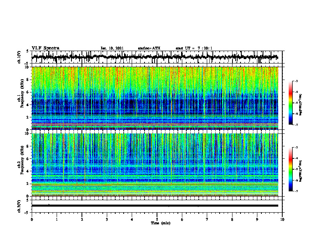Click the ch.1 colorbar "log(PSD)" units label
The width and height of the screenshot is (318, 246).
coord(301,105)
